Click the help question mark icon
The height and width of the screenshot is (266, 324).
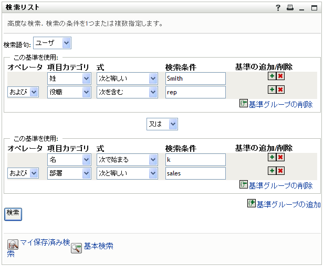click(278, 8)
